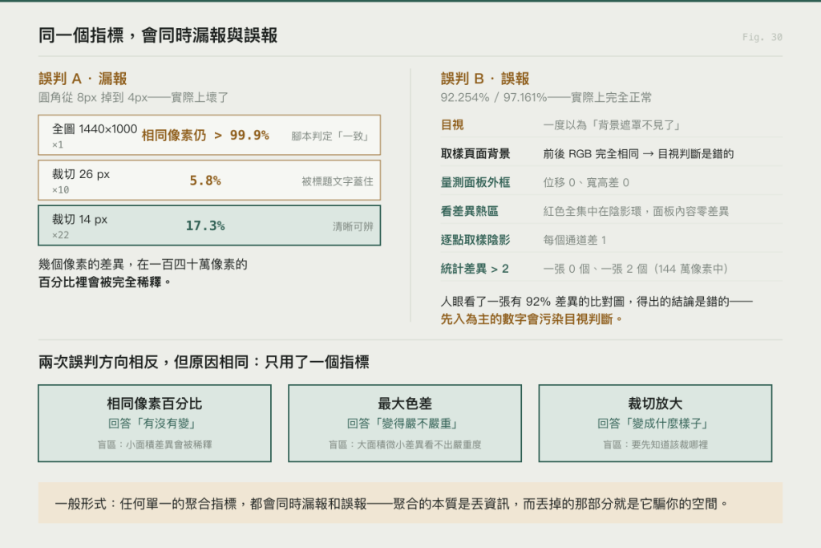Select the heading 誤判 B · 誤報
The width and height of the screenshot is (821, 548).
[x=485, y=79]
